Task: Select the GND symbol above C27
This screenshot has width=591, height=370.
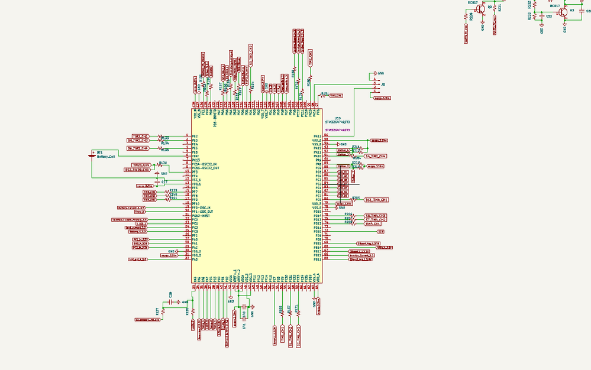Action: pyautogui.click(x=157, y=173)
